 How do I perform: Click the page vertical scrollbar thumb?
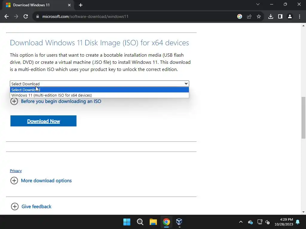pos(303,117)
